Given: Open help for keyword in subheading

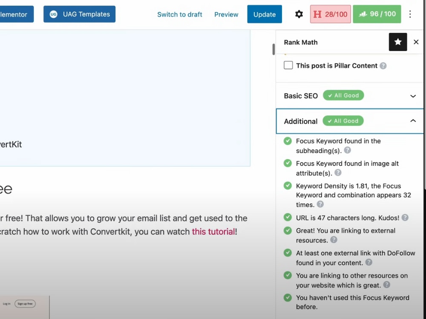Looking at the screenshot, I should click(347, 150).
